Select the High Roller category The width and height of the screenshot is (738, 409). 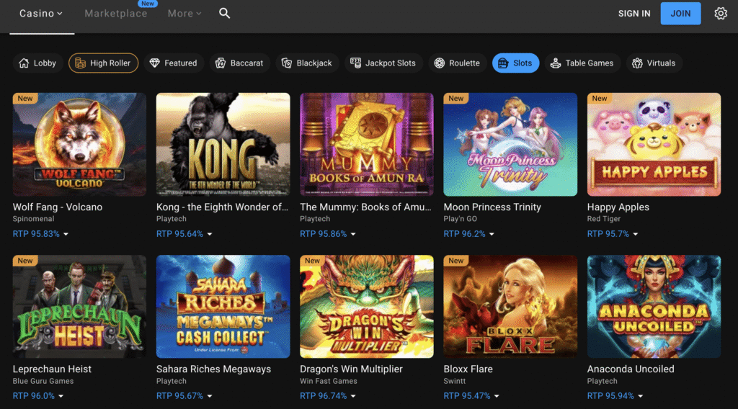104,63
